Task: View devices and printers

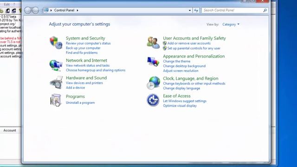Action: click(84, 83)
